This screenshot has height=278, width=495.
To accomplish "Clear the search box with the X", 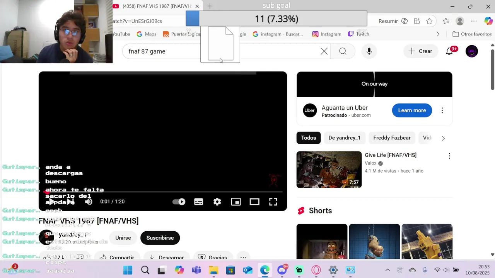I will click(x=324, y=51).
